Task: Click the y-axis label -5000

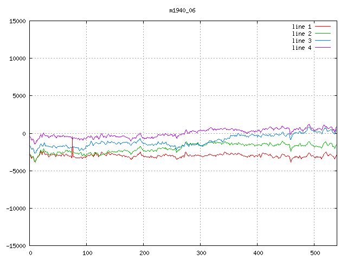Action: 17,171
